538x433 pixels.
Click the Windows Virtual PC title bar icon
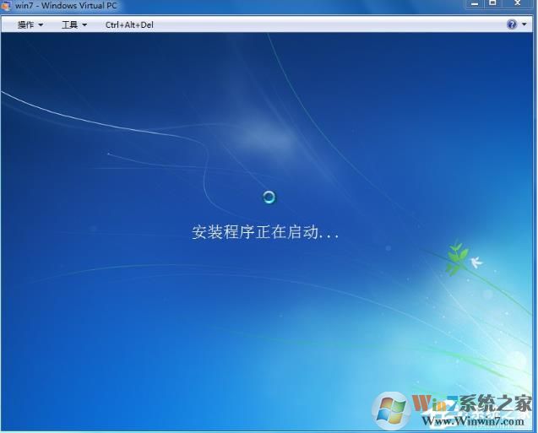pos(6,6)
